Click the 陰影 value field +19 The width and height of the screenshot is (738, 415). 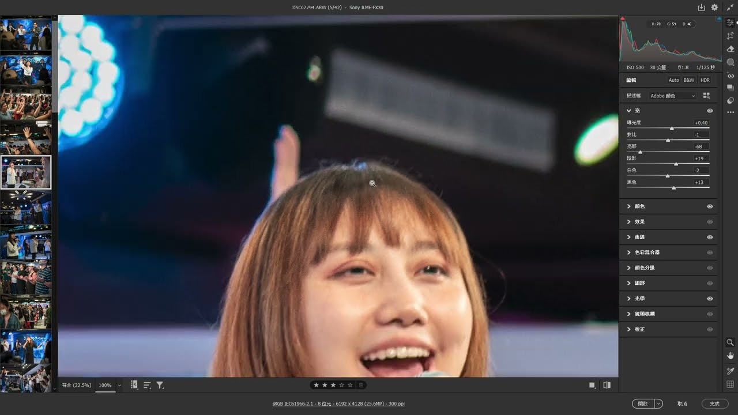[701, 159]
